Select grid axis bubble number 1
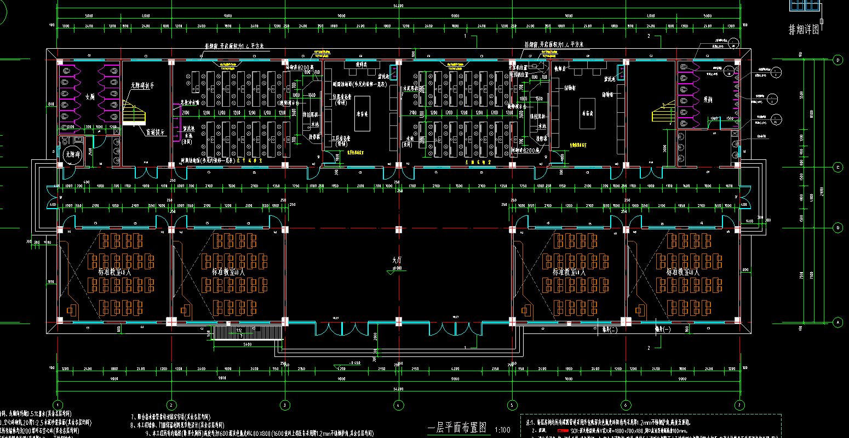 [x=57, y=405]
